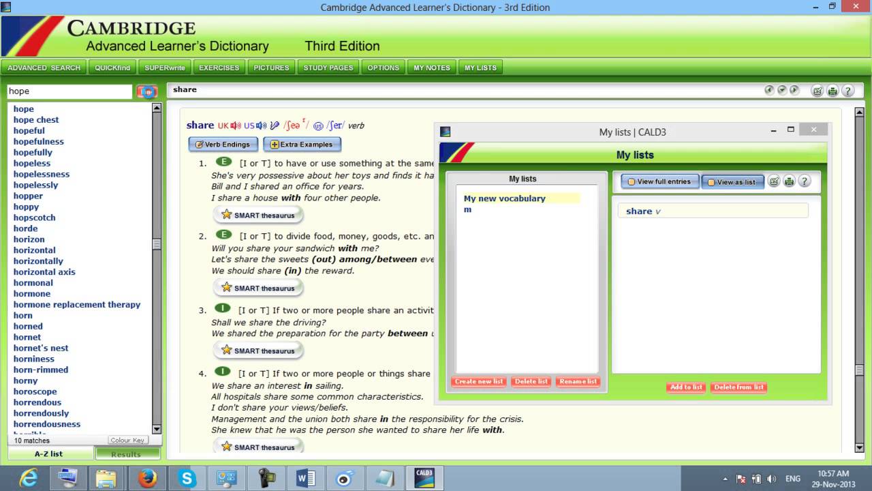Open the STUDY PAGES menu item
The height and width of the screenshot is (491, 872).
(328, 68)
